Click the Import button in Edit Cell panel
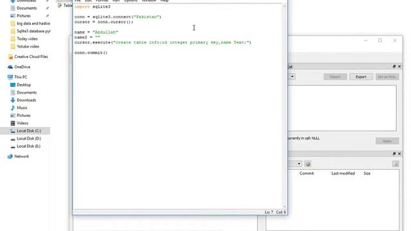411x231 pixels. pos(335,77)
